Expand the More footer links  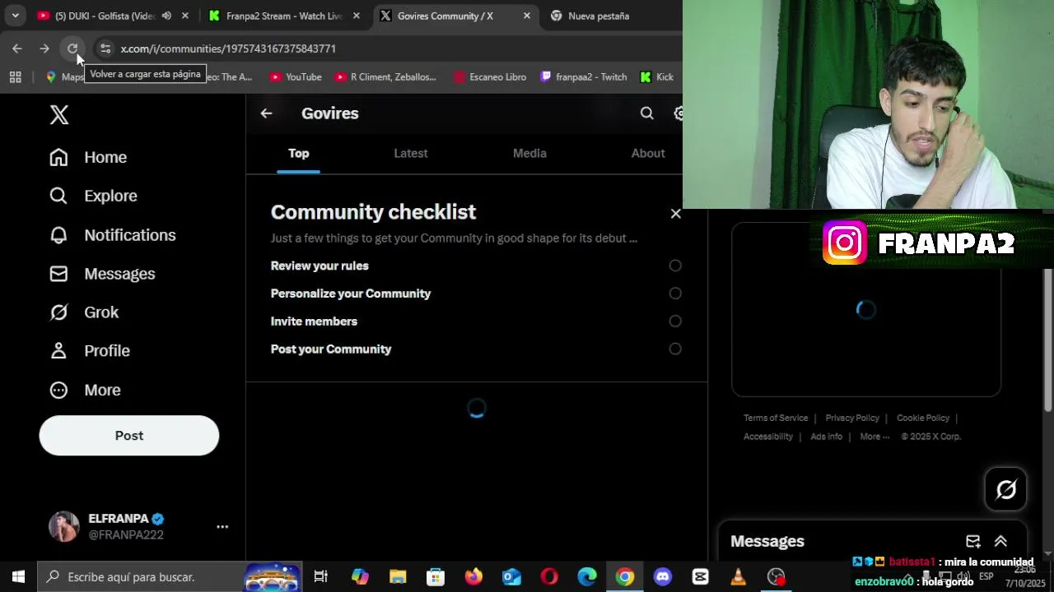[874, 437]
